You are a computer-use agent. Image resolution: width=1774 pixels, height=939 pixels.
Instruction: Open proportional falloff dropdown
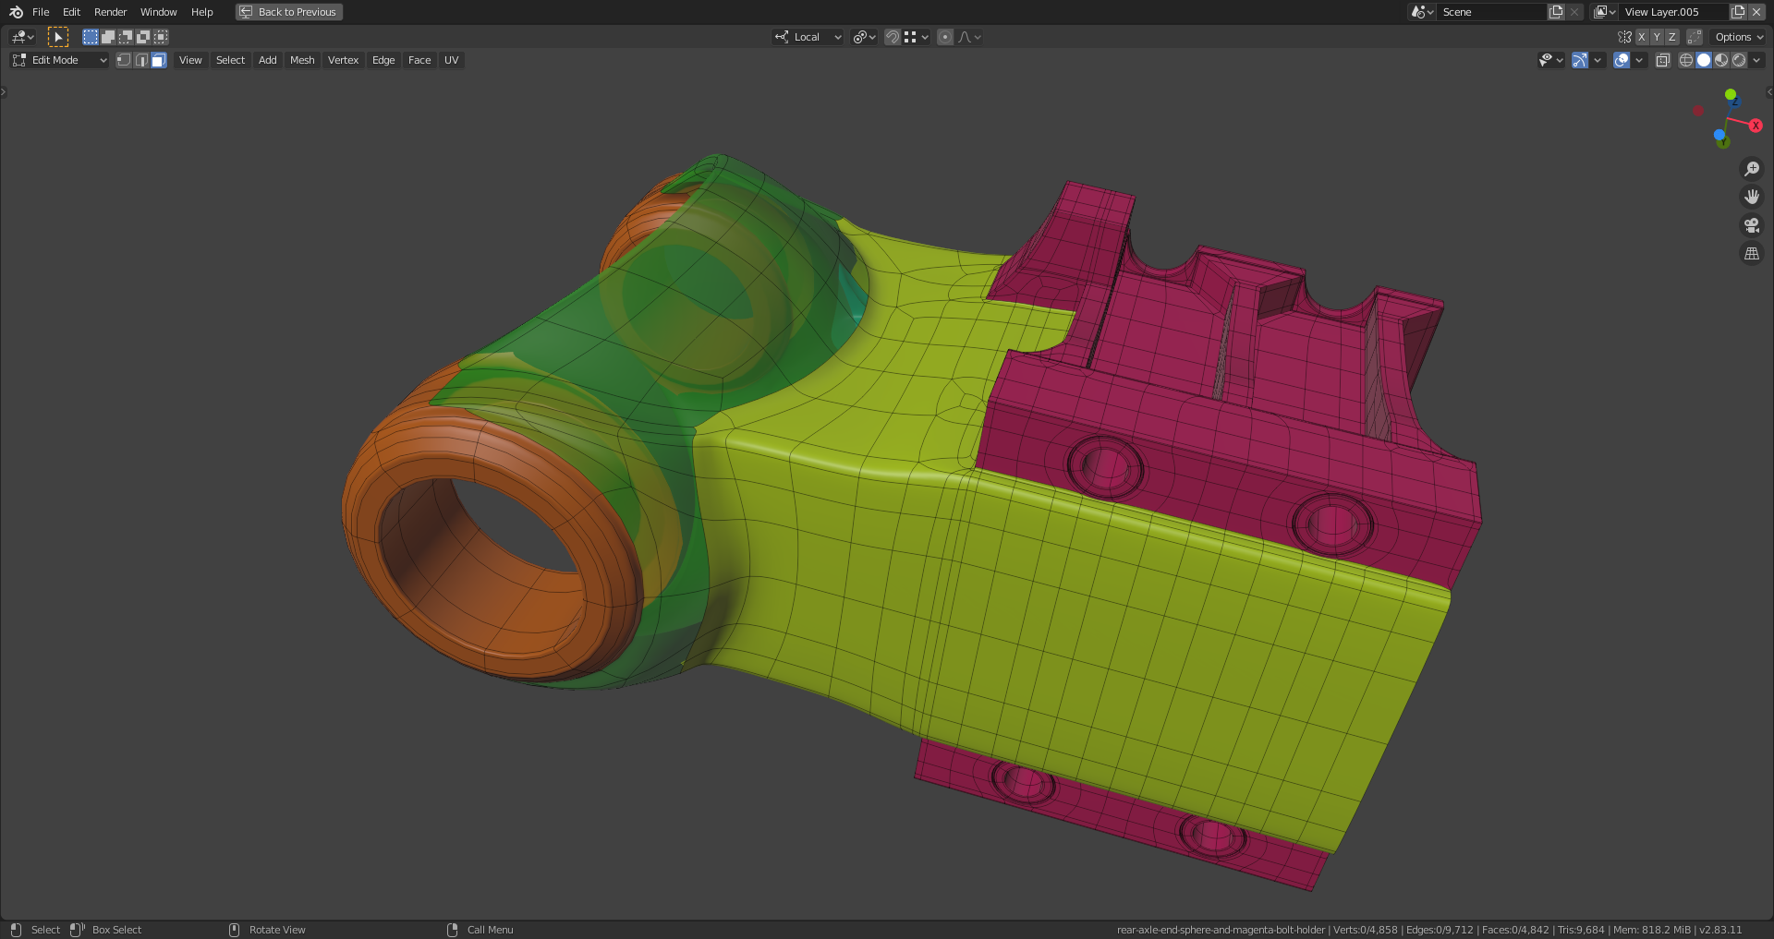[x=969, y=37]
